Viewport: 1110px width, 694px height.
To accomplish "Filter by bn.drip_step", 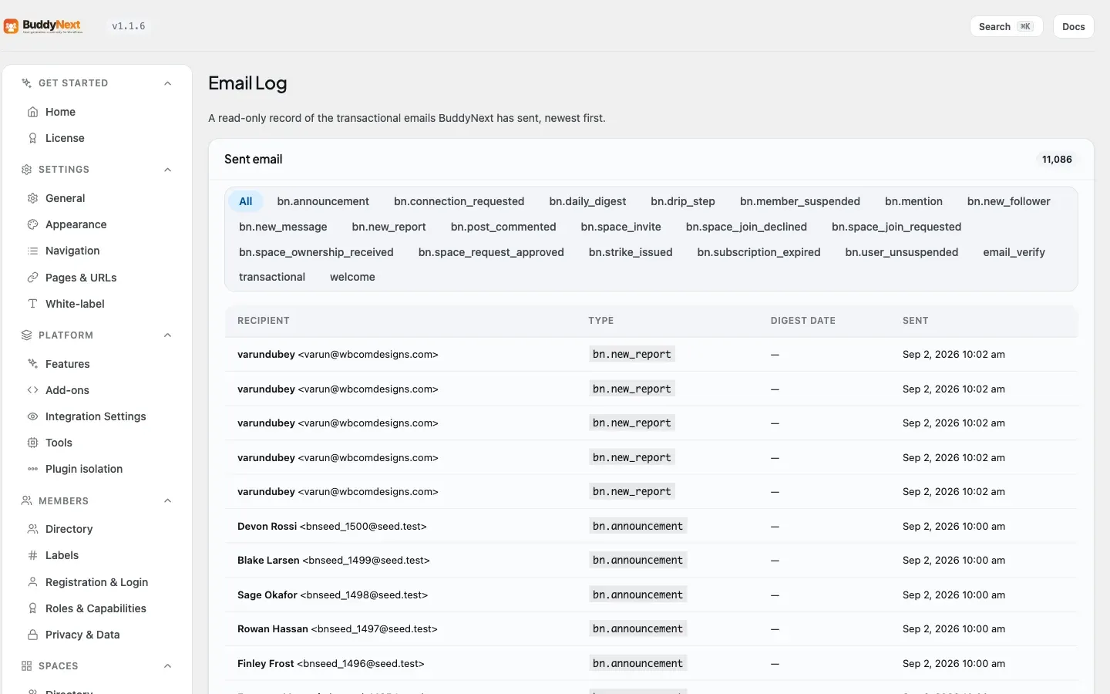I will pos(683,201).
